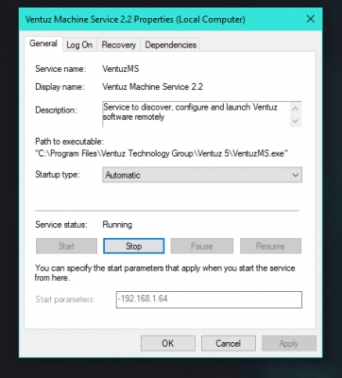Click the VentuzMS.exe executable path text
The image size is (342, 378).
click(x=162, y=154)
